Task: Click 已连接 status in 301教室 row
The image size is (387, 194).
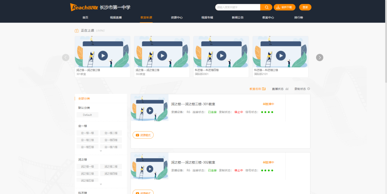Action: 212,112
